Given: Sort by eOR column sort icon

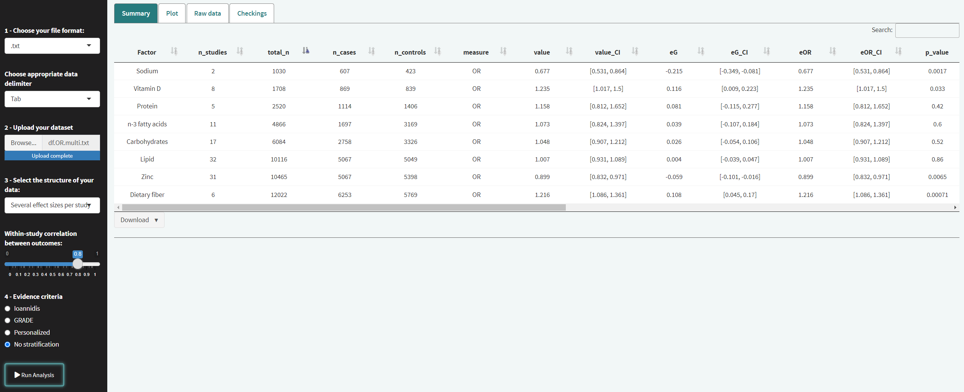Looking at the screenshot, I should coord(833,51).
